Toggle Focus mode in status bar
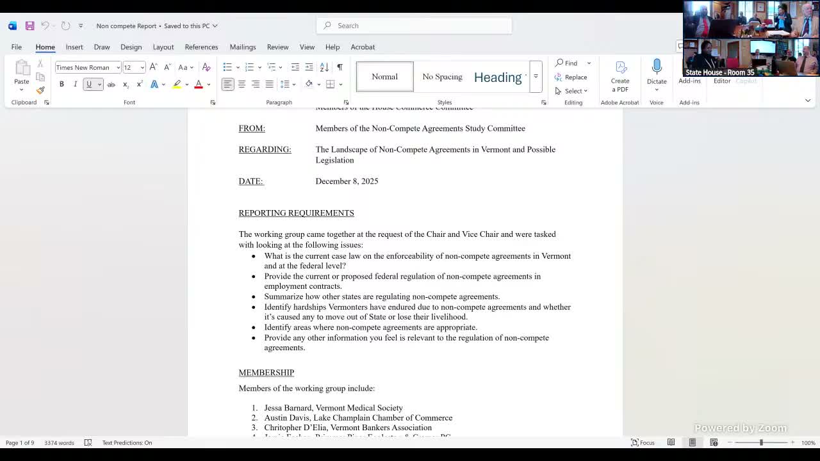 [x=643, y=442]
